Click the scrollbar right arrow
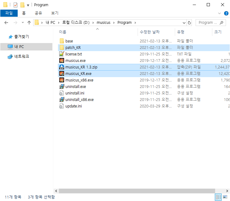Screen dimensions: 230x201 tap(227, 191)
